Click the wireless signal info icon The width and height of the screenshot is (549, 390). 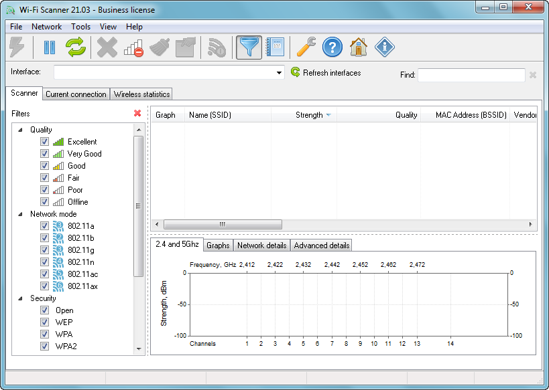(217, 47)
